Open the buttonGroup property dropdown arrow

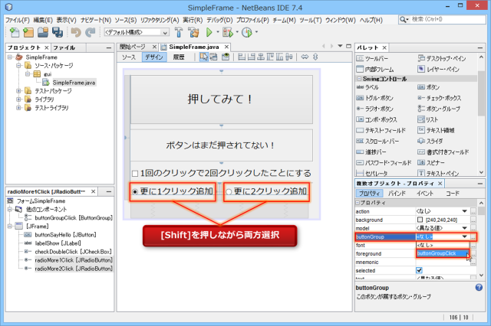click(x=463, y=237)
